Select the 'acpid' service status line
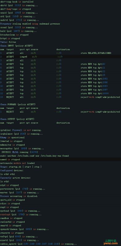This screenshot has height=246, width=121. click(x=19, y=13)
